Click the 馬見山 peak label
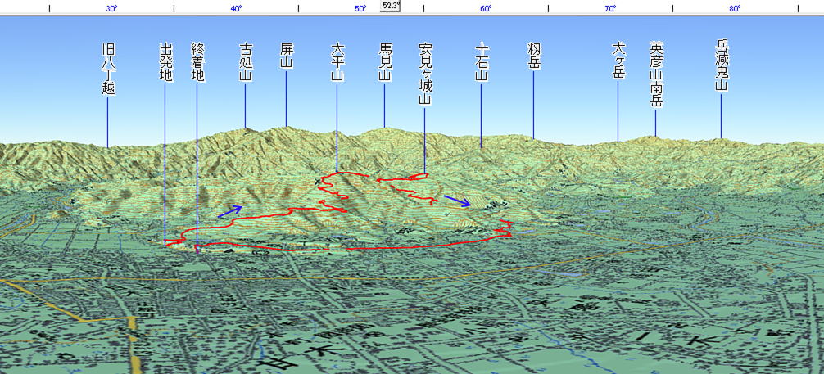The width and height of the screenshot is (824, 374). (385, 63)
